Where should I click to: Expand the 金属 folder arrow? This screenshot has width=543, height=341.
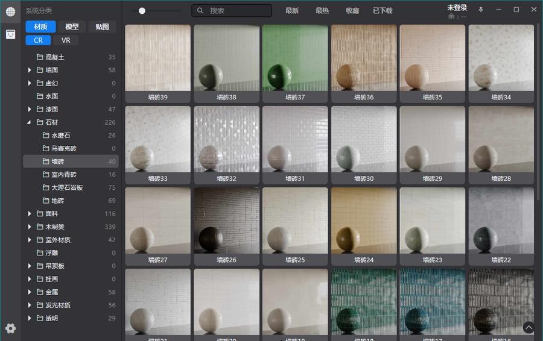(x=30, y=292)
